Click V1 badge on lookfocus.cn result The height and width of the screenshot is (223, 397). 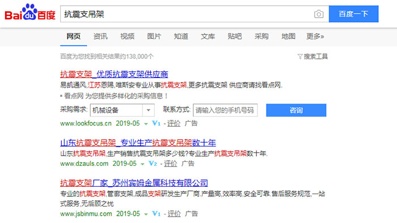156,123
